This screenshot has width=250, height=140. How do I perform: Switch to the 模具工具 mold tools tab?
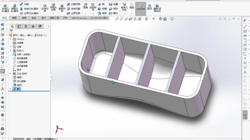54,18
